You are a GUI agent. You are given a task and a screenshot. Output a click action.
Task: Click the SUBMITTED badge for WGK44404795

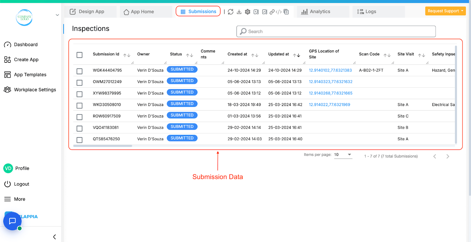click(x=182, y=69)
